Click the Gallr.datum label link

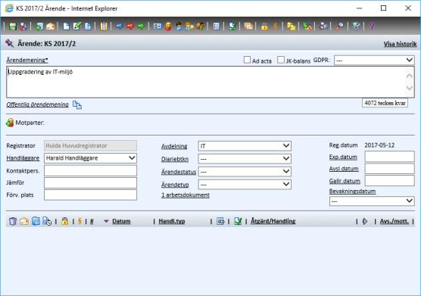pos(345,181)
